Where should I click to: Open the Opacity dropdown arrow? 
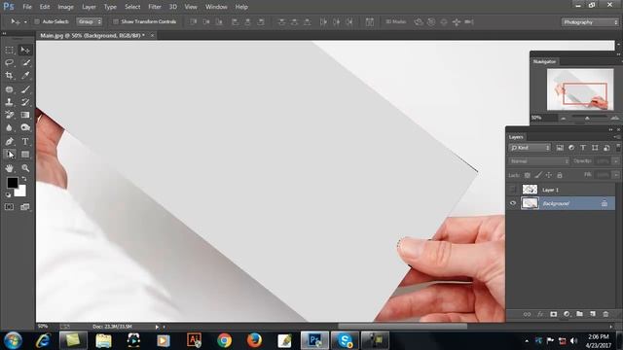point(616,161)
